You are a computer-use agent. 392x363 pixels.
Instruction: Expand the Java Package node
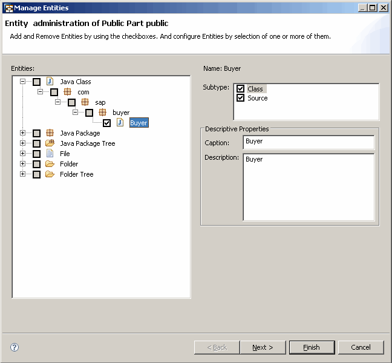(22, 132)
